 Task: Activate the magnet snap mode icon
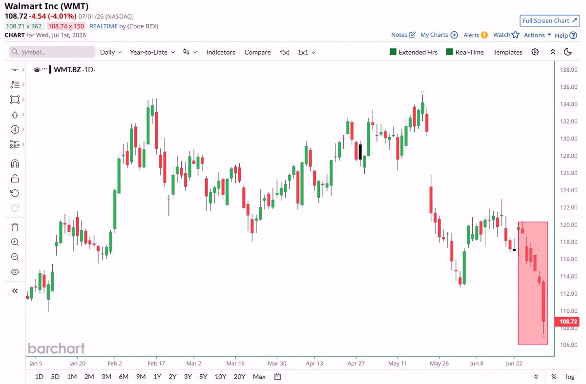15,163
